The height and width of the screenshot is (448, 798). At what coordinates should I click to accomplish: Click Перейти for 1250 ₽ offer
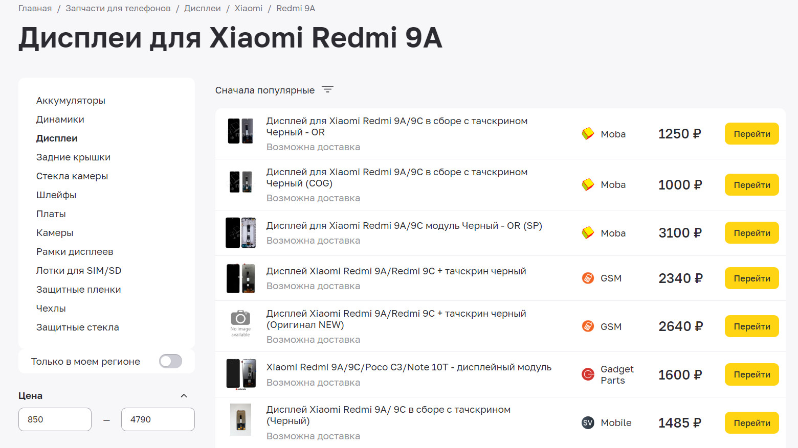(751, 134)
